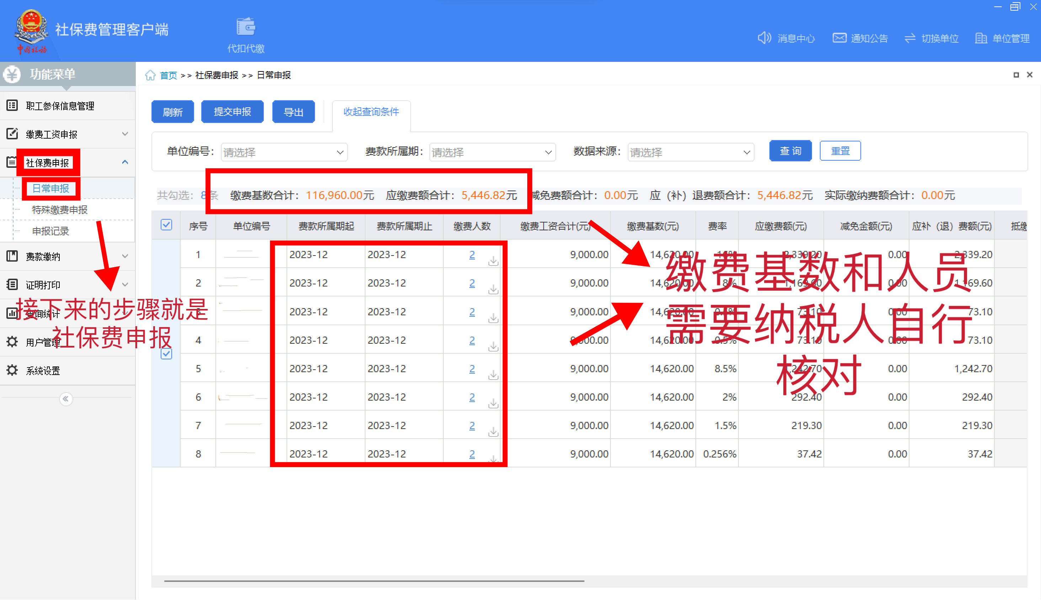Screen dimensions: 1041x600
Task: Click the home icon in breadcrumb
Action: coord(150,75)
